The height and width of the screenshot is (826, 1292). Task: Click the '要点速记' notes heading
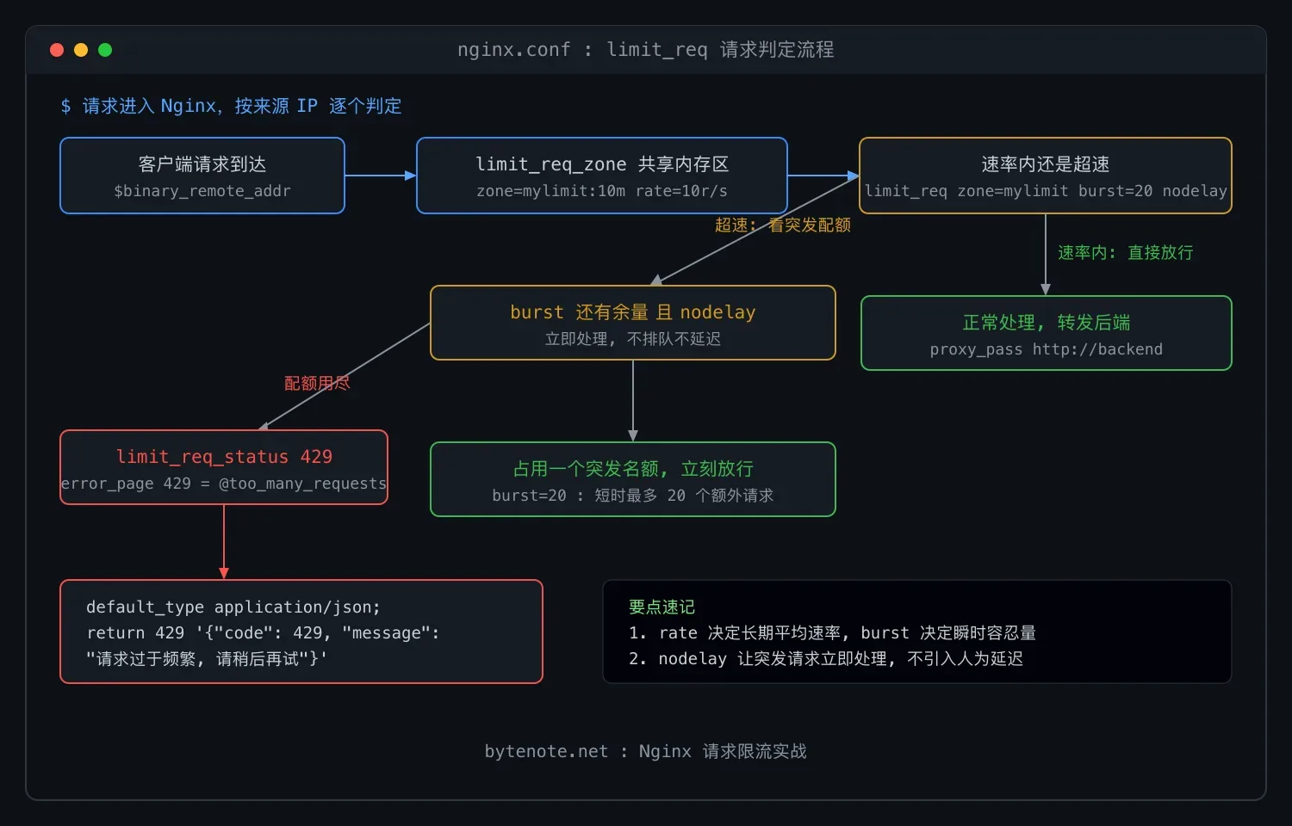[x=662, y=607]
